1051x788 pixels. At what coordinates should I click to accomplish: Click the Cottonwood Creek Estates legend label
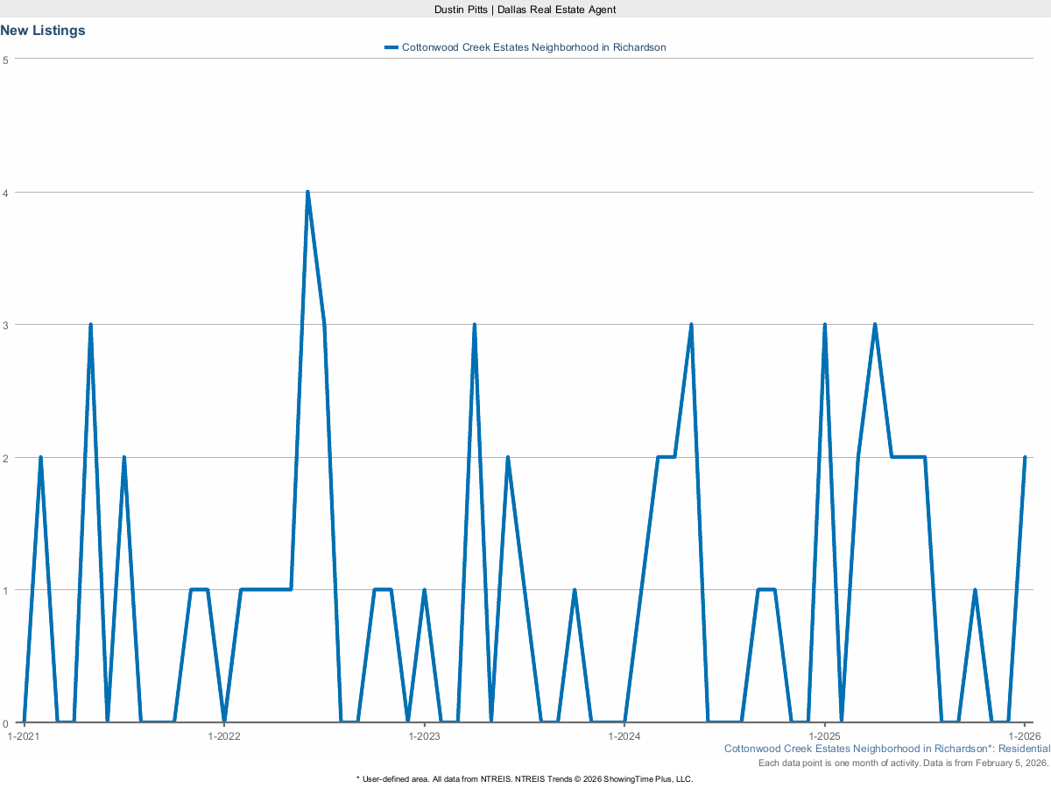coord(533,47)
